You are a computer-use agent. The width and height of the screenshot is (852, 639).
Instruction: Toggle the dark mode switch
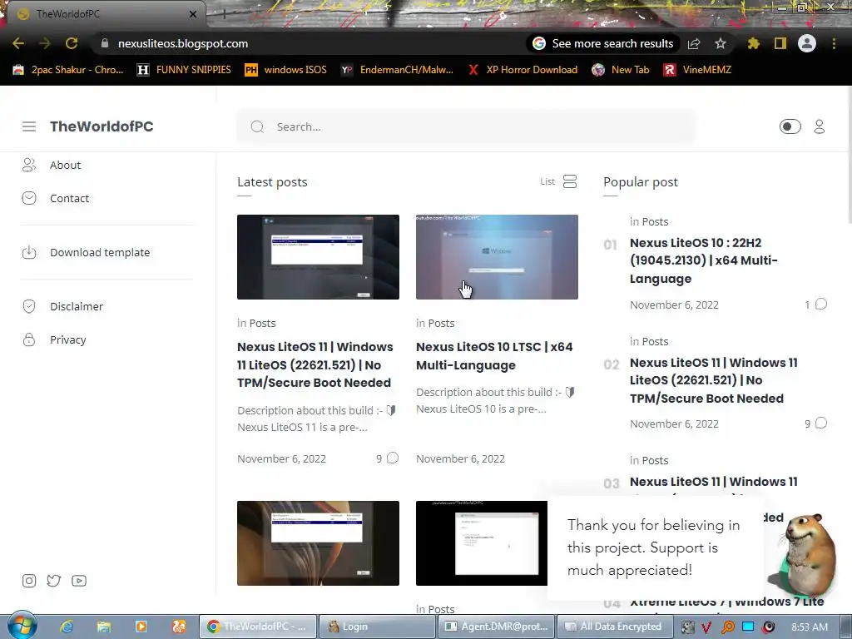pyautogui.click(x=790, y=126)
